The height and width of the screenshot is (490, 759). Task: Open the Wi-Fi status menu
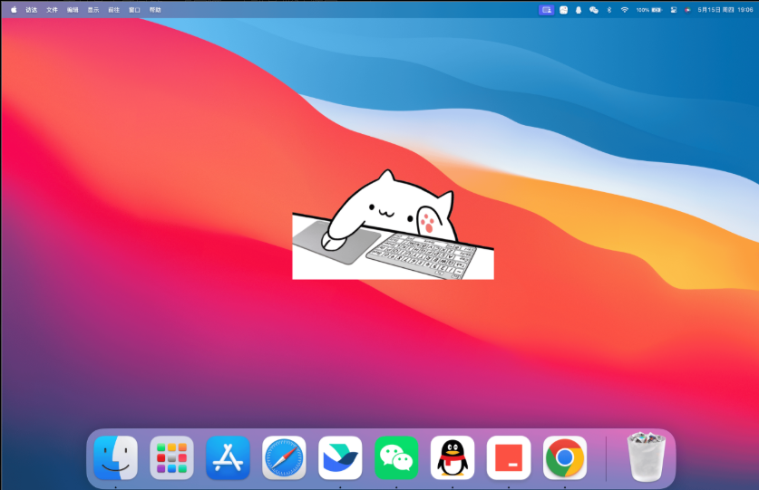[625, 10]
